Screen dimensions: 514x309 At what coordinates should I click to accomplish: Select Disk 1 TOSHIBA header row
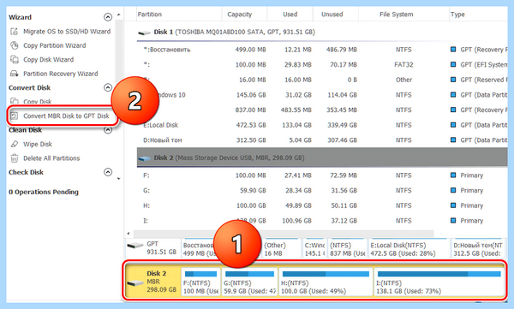pyautogui.click(x=322, y=33)
